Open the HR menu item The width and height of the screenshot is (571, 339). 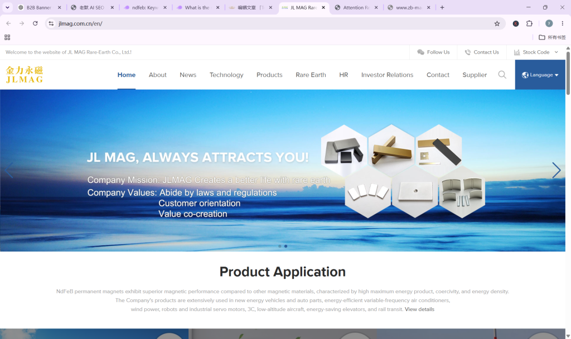point(343,75)
